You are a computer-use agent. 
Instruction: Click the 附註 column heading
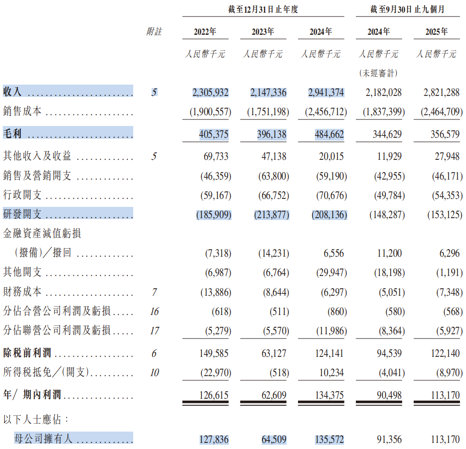(x=154, y=32)
